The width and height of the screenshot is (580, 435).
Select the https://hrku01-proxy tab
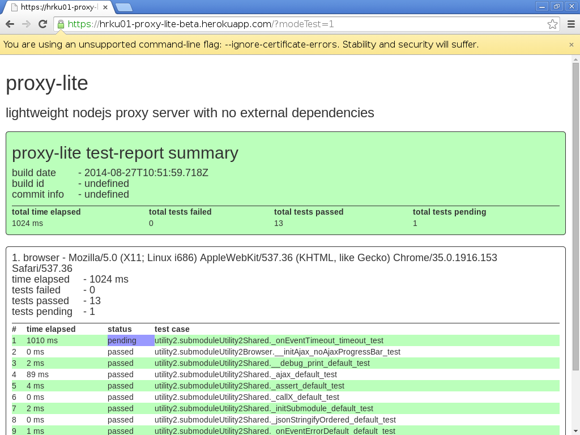point(59,7)
